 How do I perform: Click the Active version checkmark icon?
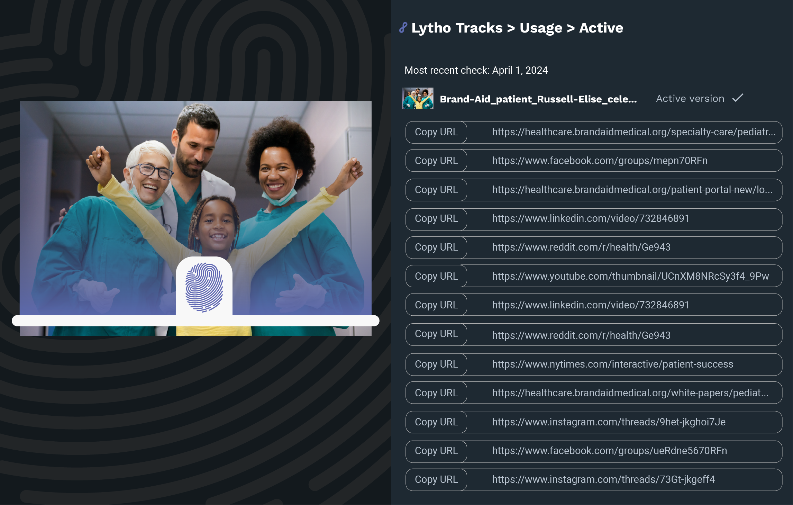tap(738, 98)
